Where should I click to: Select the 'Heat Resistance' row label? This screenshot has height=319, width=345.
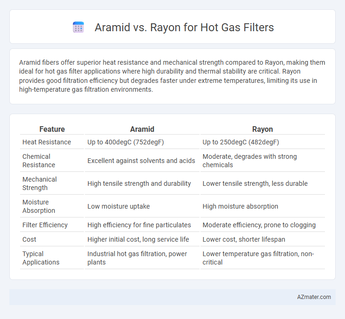point(47,142)
